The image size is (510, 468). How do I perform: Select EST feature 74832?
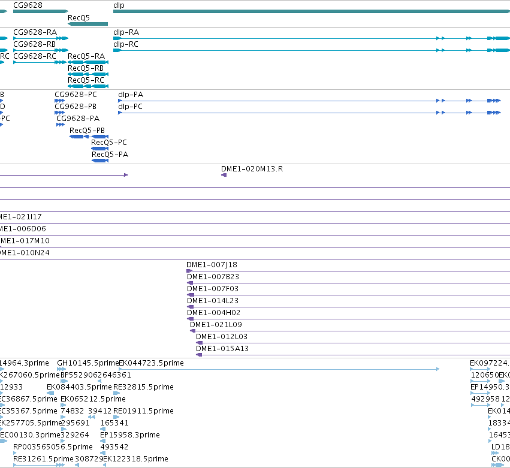point(63,417)
